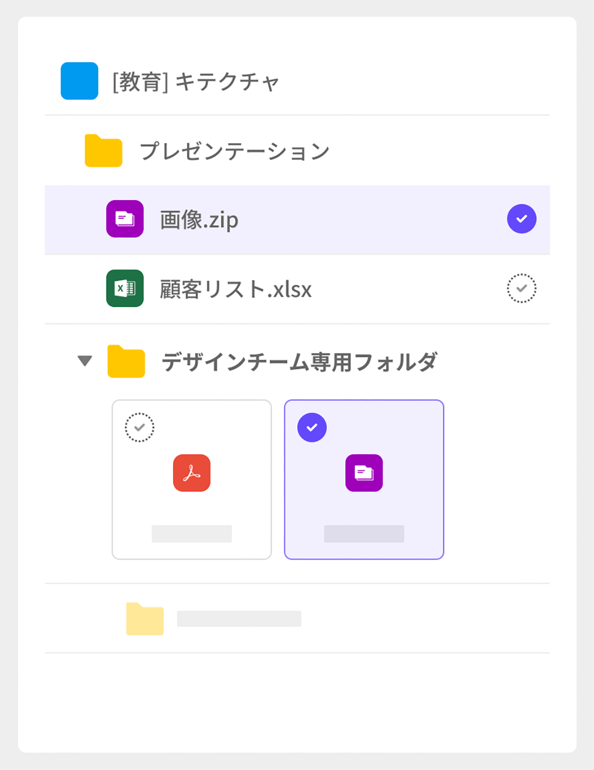
Task: Uncheck the 画像.zip selection checkmark
Action: coord(522,219)
